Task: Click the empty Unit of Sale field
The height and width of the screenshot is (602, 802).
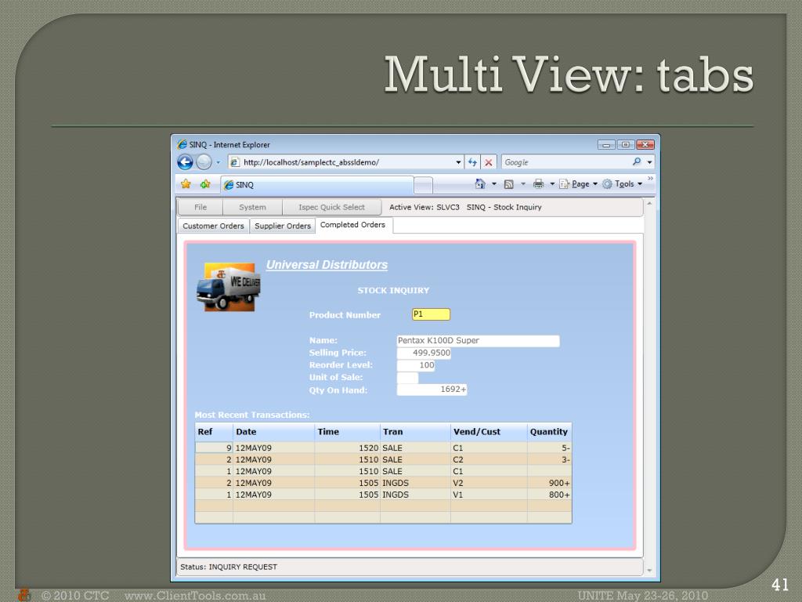Action: pos(407,377)
